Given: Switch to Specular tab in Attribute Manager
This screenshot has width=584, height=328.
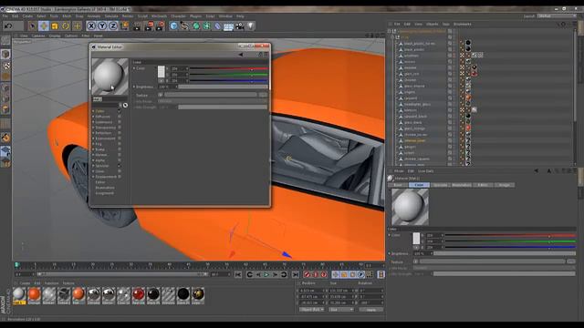Looking at the screenshot, I should click(x=440, y=185).
